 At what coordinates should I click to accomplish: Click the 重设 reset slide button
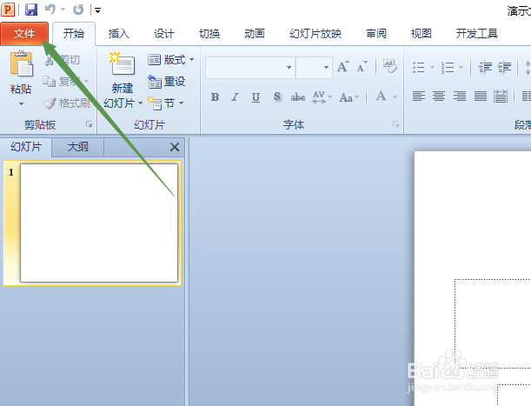167,82
